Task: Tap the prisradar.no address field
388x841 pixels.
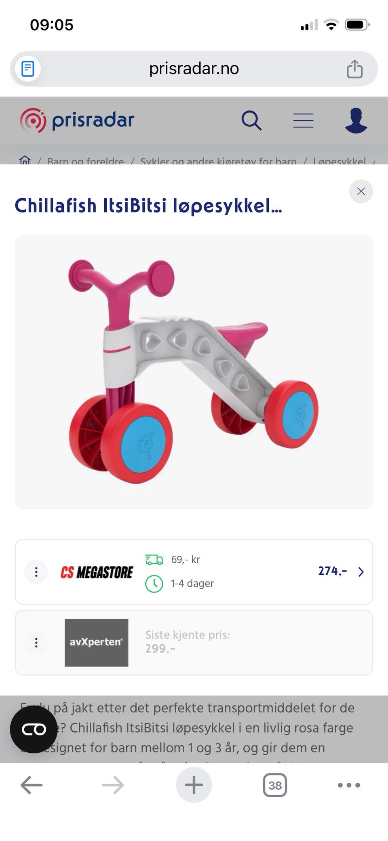Action: click(194, 68)
